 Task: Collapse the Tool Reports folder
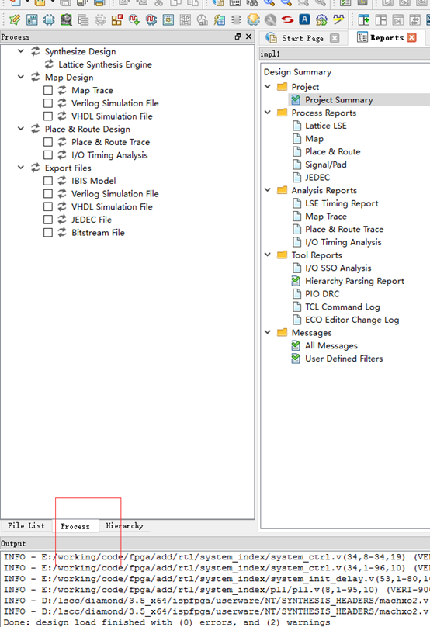coord(268,255)
